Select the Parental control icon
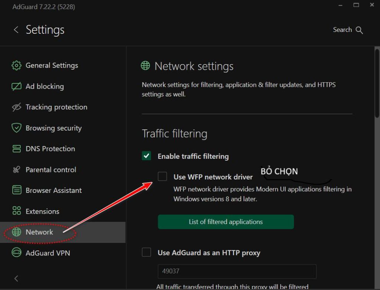 click(16, 170)
